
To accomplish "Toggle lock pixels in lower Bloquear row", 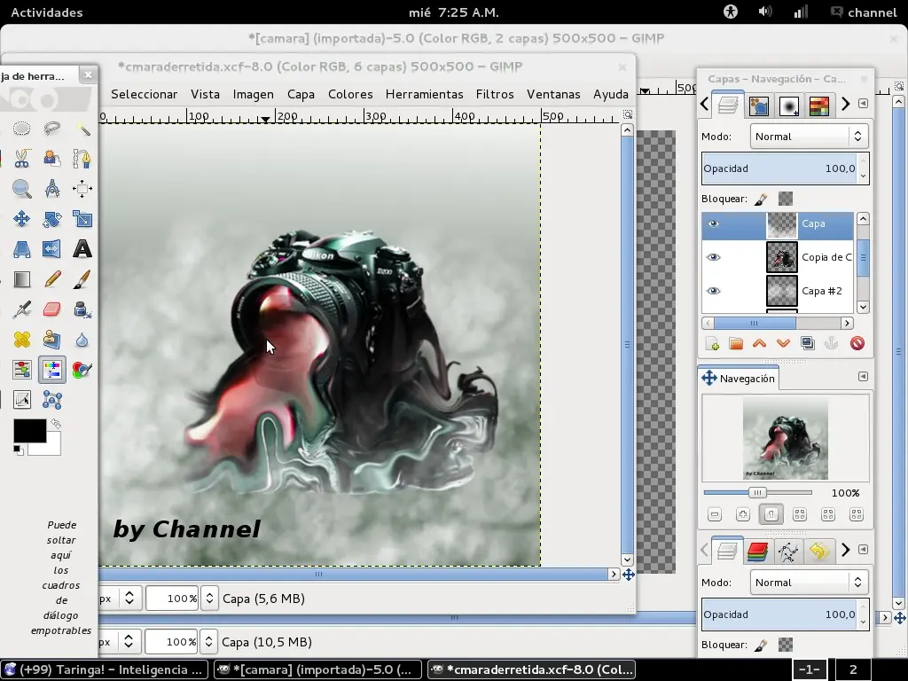I will tap(761, 646).
